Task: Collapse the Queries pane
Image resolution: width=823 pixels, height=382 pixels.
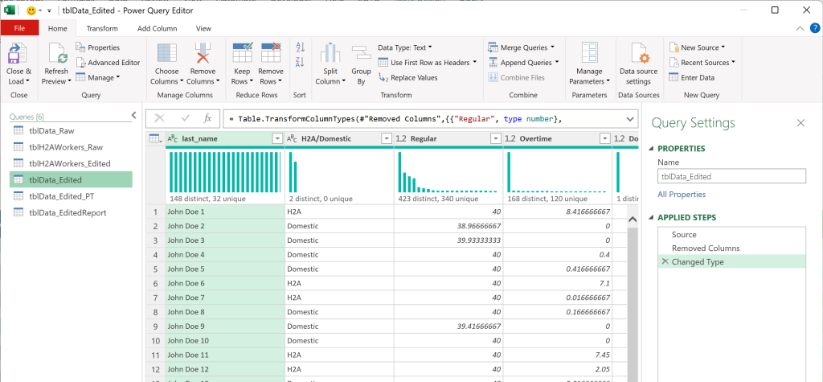Action: pyautogui.click(x=133, y=114)
